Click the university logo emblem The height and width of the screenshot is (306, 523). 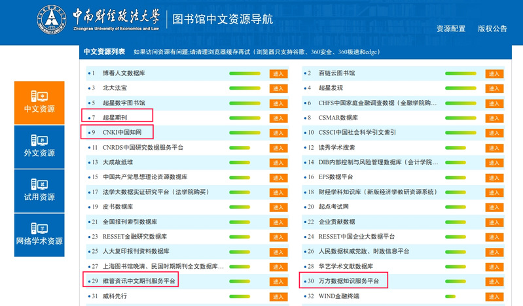[x=51, y=20]
